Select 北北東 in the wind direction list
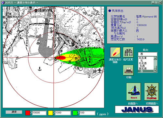 [x=143, y=58]
